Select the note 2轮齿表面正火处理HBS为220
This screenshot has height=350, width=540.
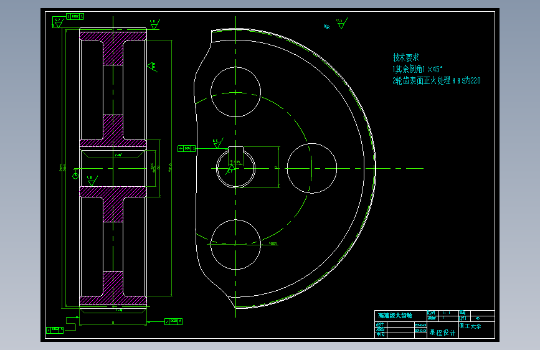click(x=437, y=80)
